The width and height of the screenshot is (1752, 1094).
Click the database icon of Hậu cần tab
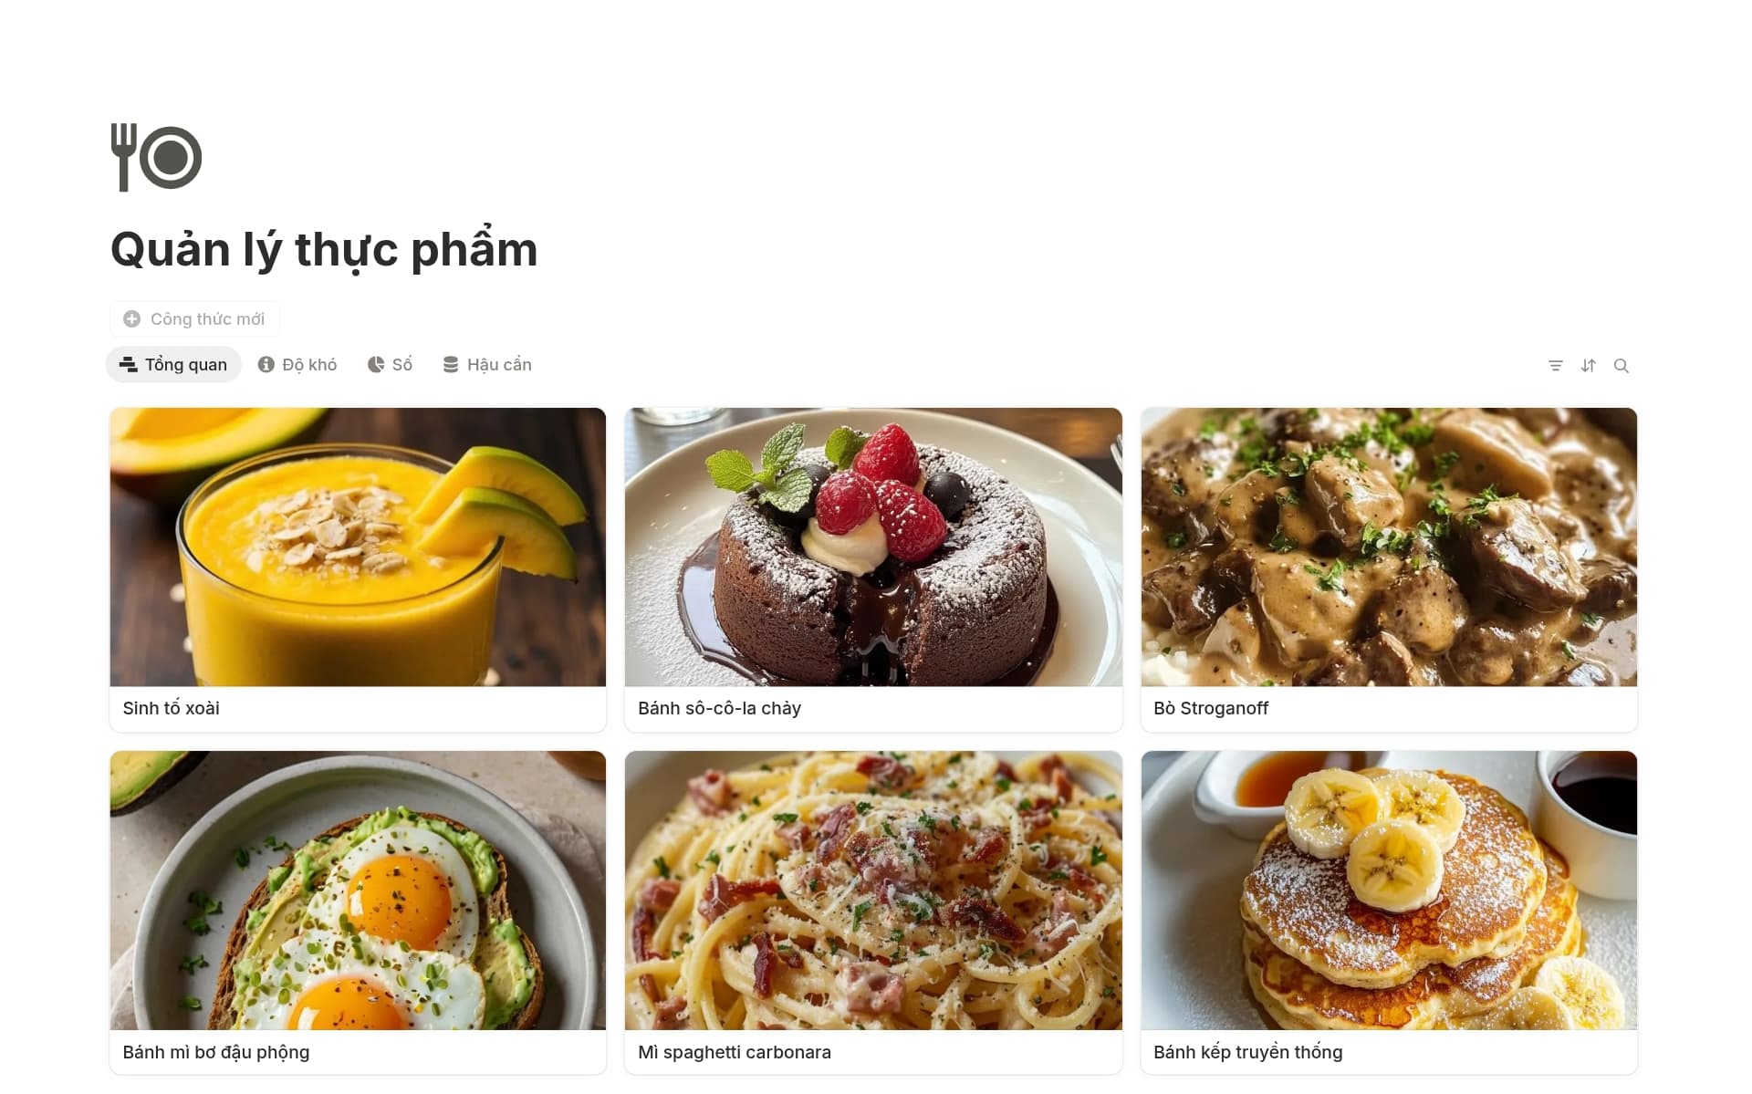(451, 365)
